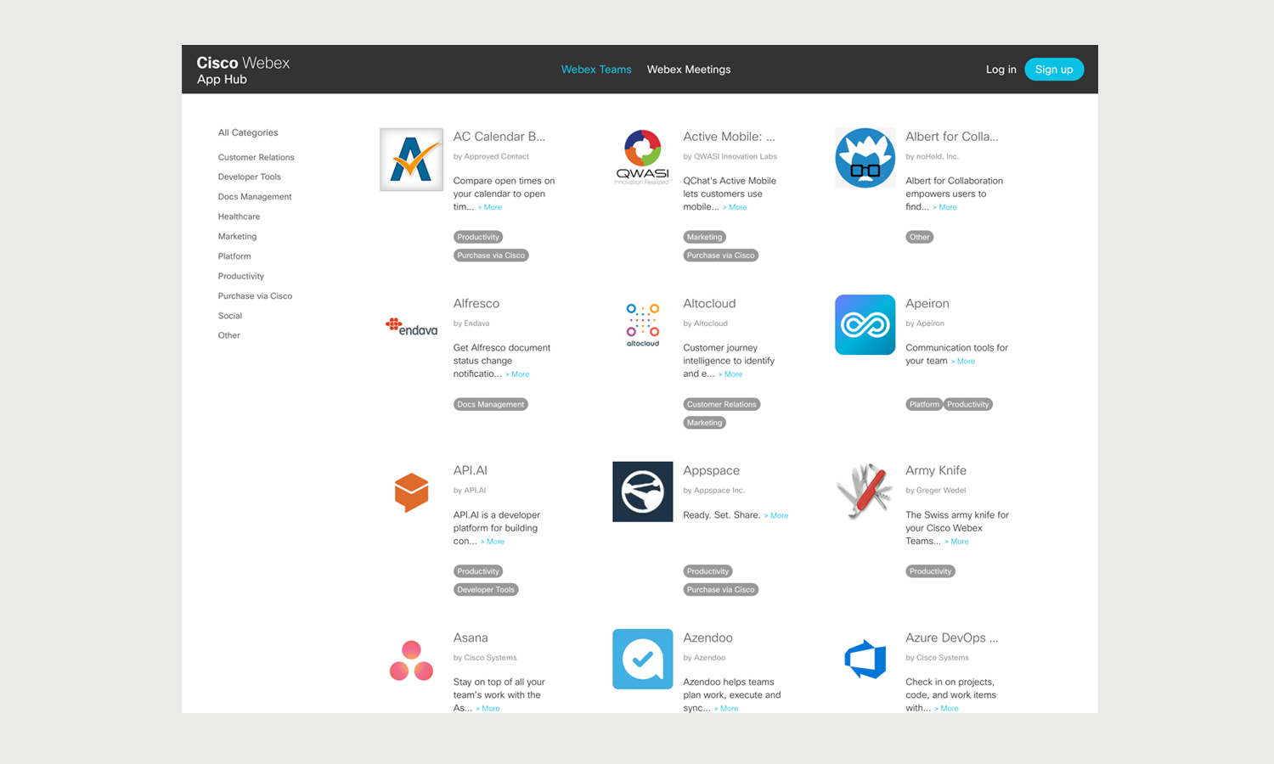Select All Categories in sidebar
Screen dimensions: 1274x764
[x=248, y=132]
